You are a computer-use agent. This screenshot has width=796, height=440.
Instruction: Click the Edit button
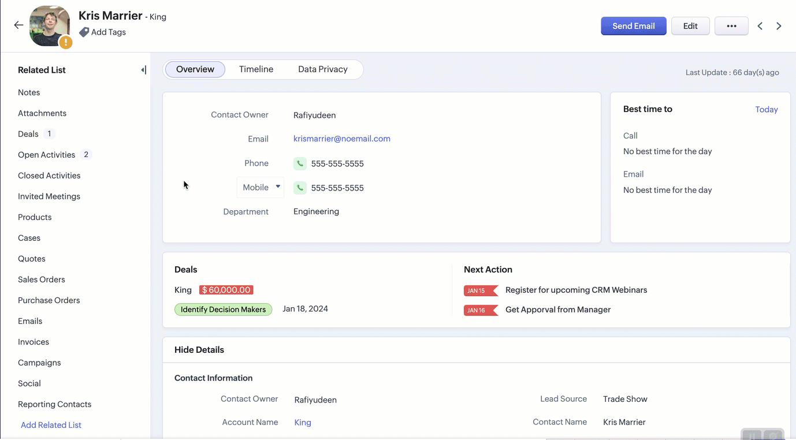coord(690,26)
